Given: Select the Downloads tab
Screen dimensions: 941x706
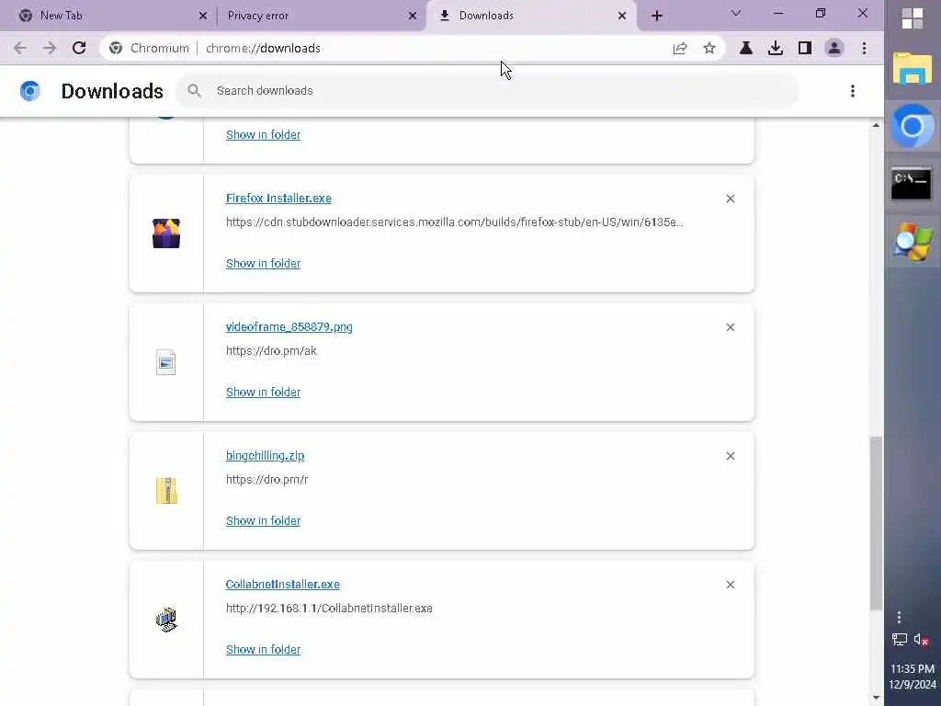Looking at the screenshot, I should point(531,16).
